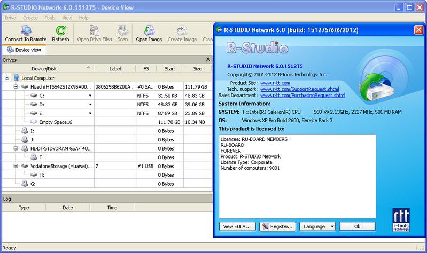Select the #1 USB cell
Viewport: 427px width, 253px height.
click(146, 166)
